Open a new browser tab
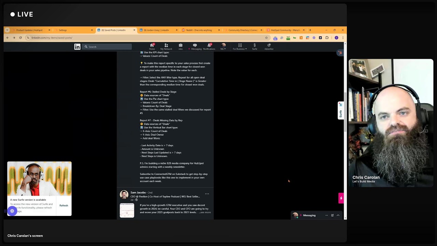The width and height of the screenshot is (437, 246). click(x=310, y=30)
